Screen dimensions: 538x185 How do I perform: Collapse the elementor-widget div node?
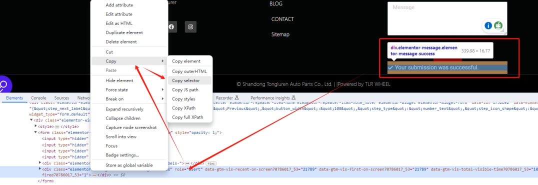(x=31, y=120)
